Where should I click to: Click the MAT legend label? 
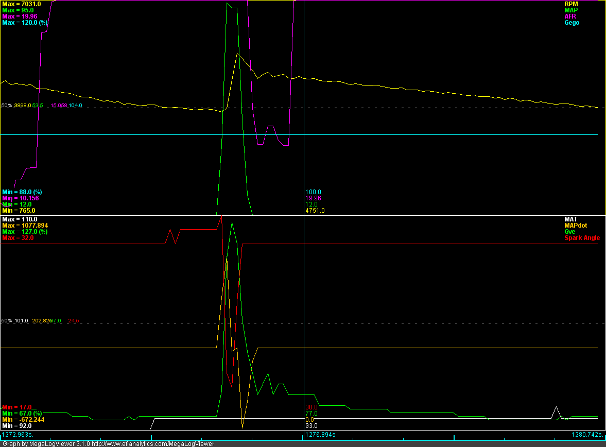coord(571,219)
